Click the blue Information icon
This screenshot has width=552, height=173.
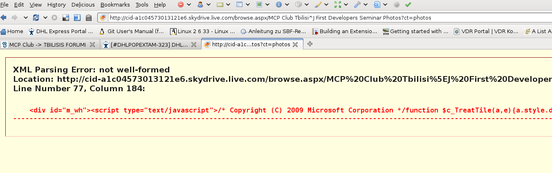(279, 5)
